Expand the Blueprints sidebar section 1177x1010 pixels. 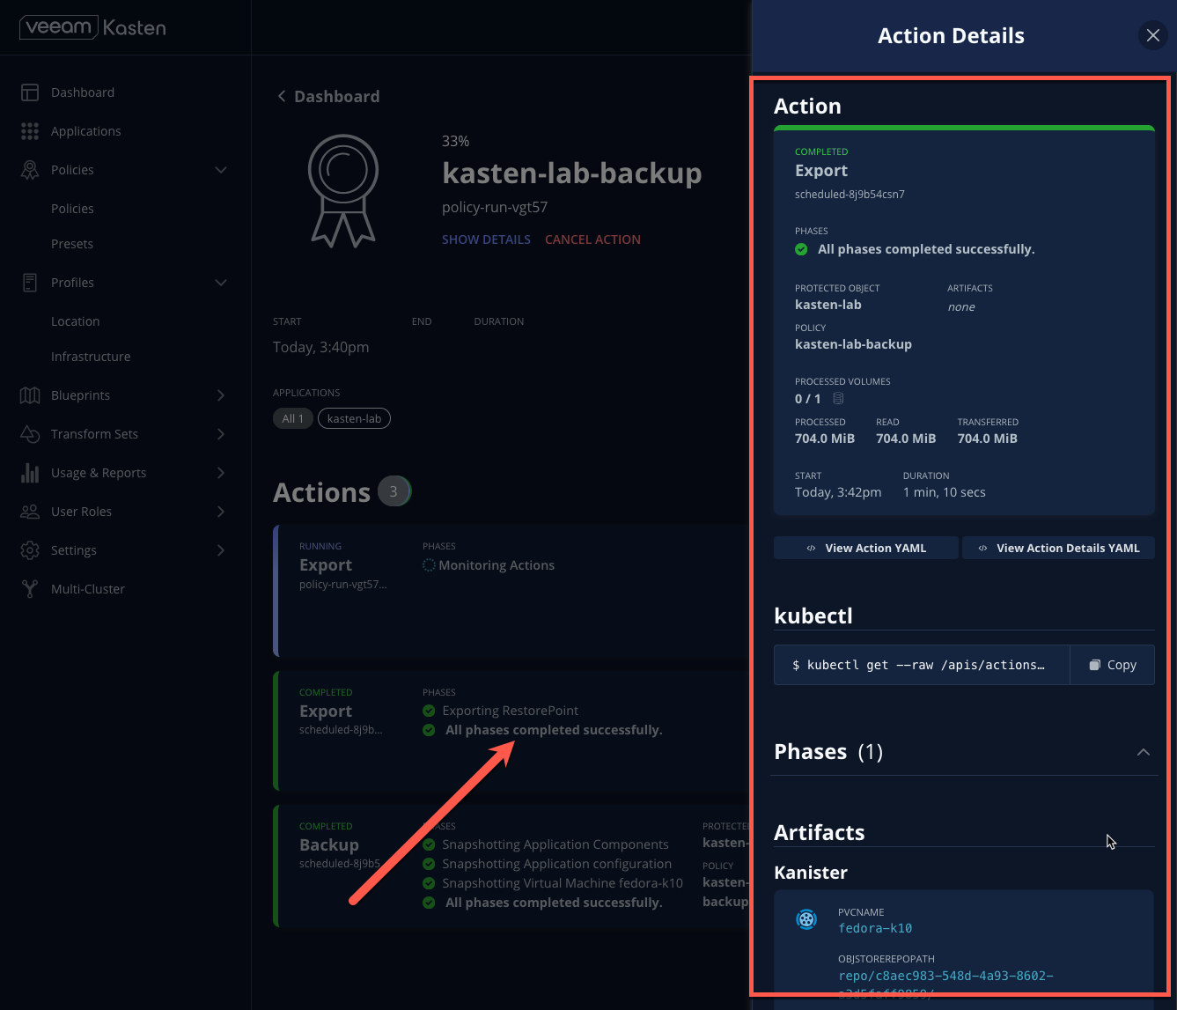tap(221, 395)
